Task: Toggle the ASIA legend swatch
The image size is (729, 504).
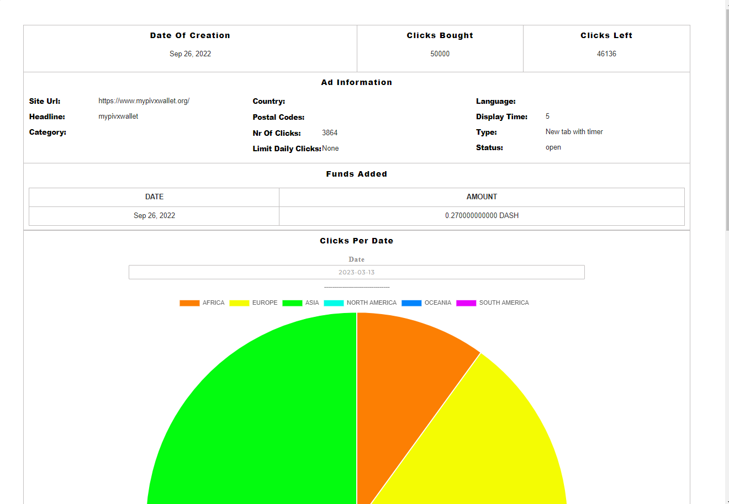Action: tap(292, 303)
